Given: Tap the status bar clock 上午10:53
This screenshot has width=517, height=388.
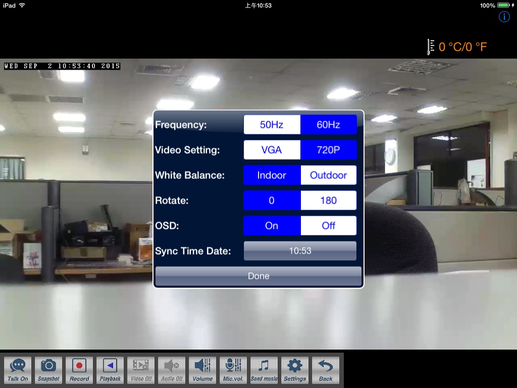Looking at the screenshot, I should point(258,5).
